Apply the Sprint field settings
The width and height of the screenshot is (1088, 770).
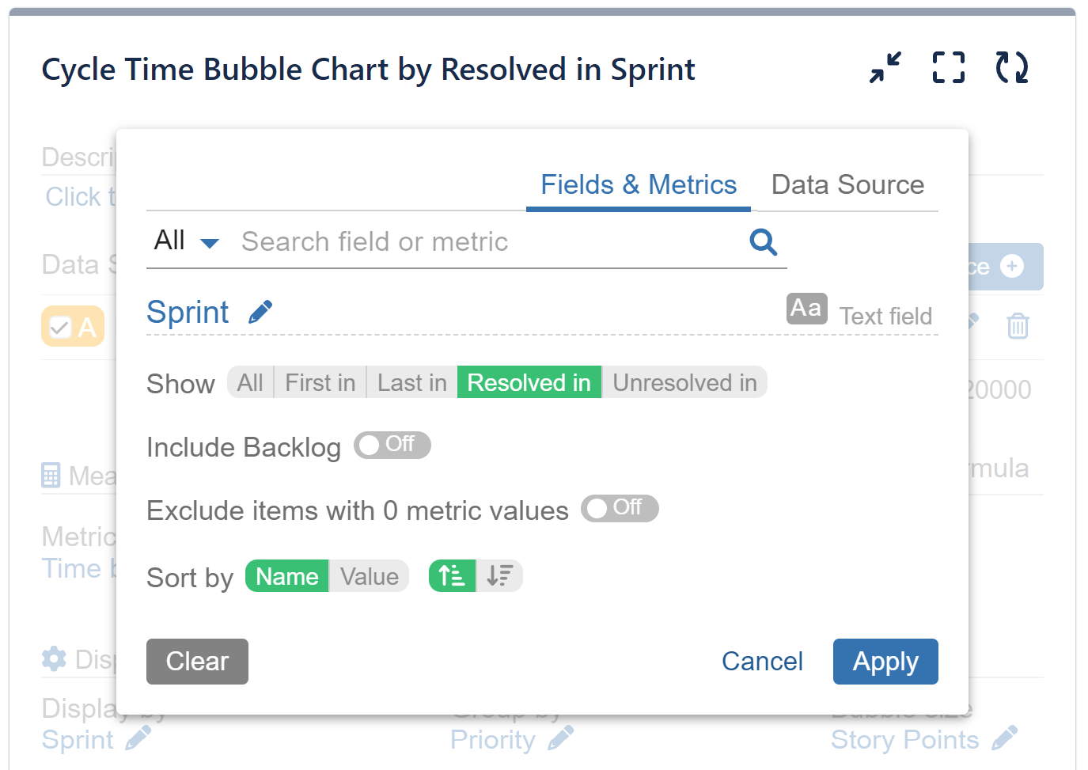pos(885,662)
